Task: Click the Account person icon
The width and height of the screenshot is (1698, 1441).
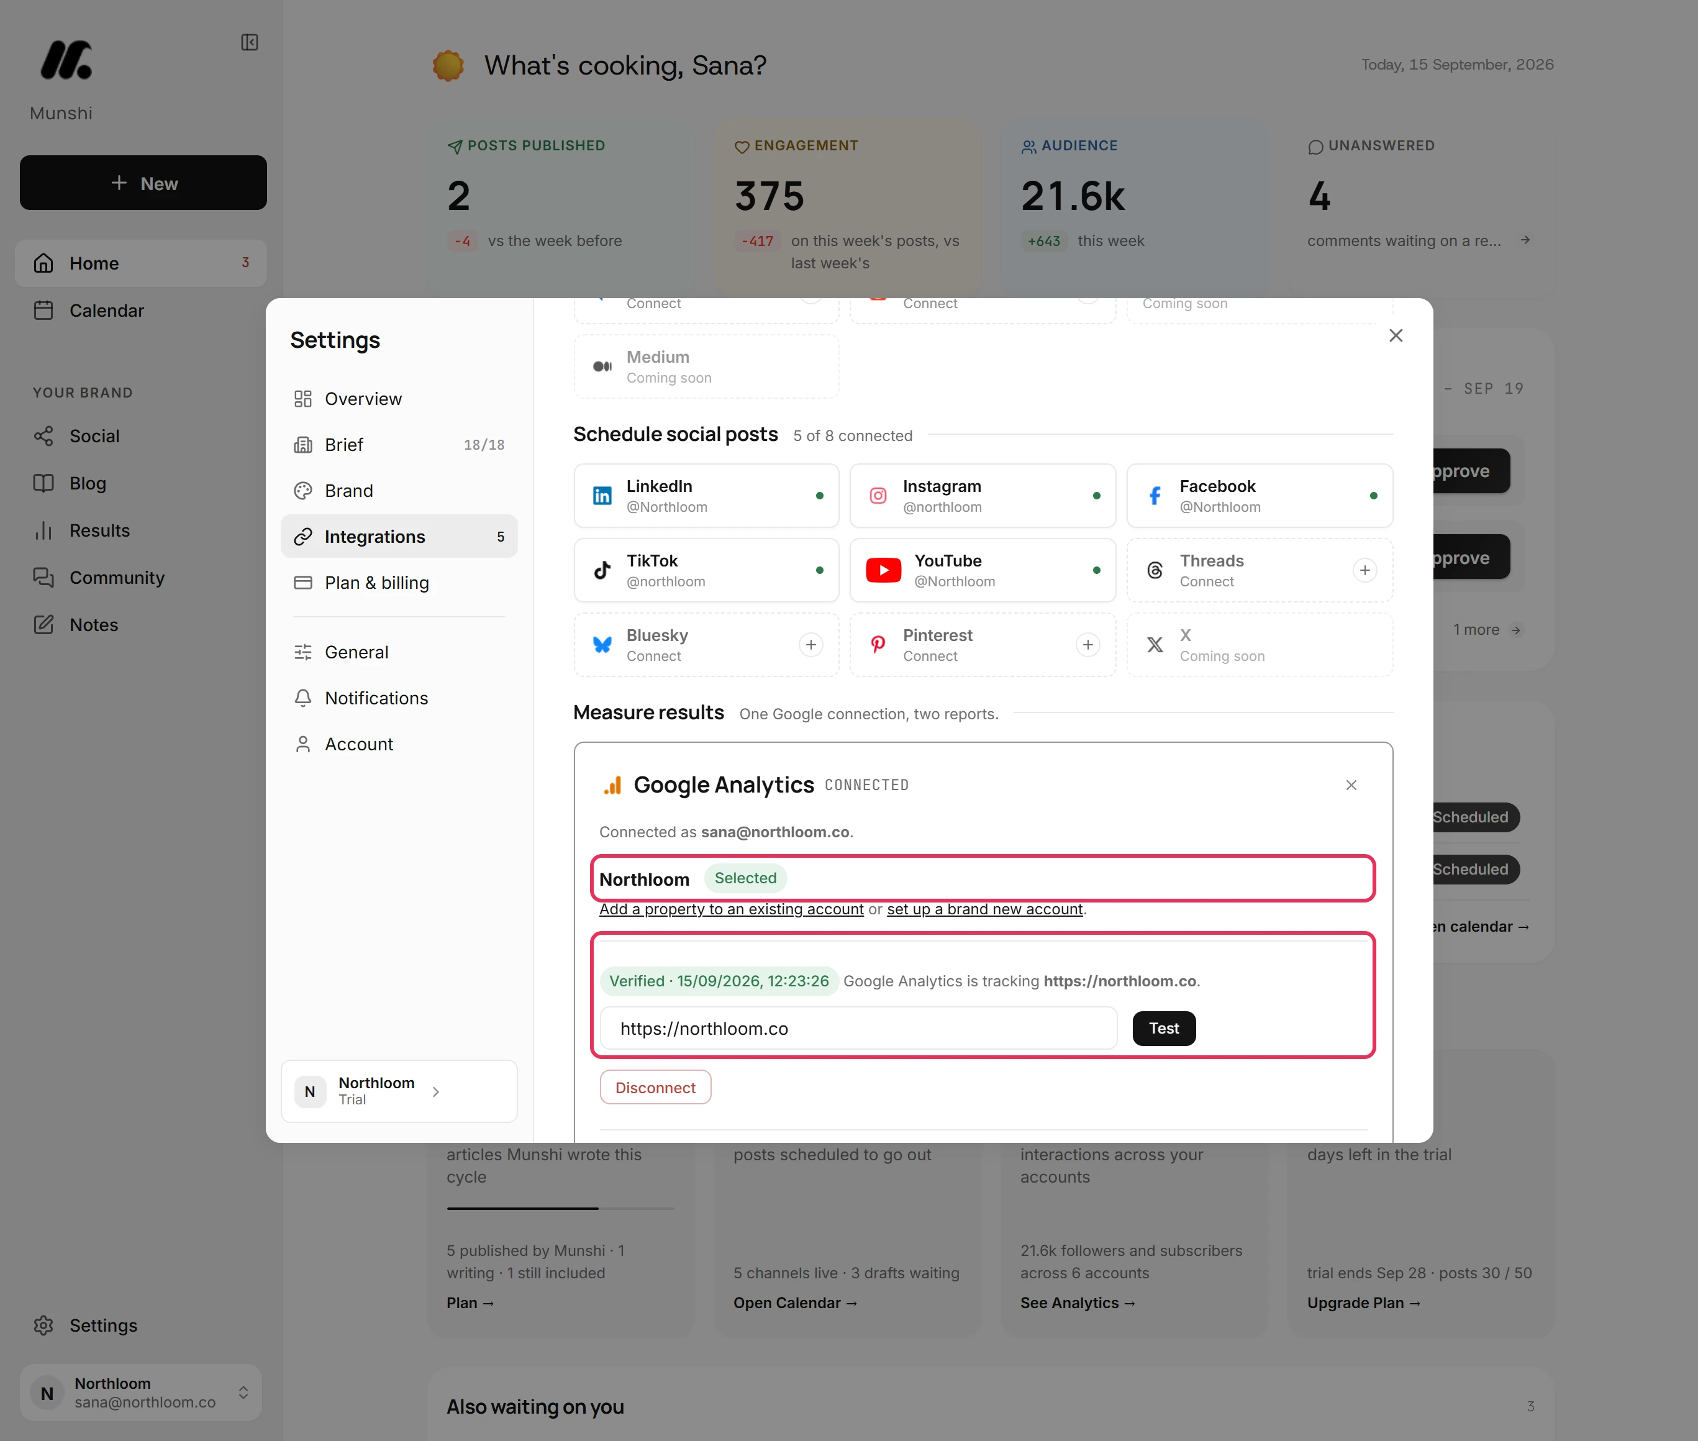Action: (x=303, y=744)
